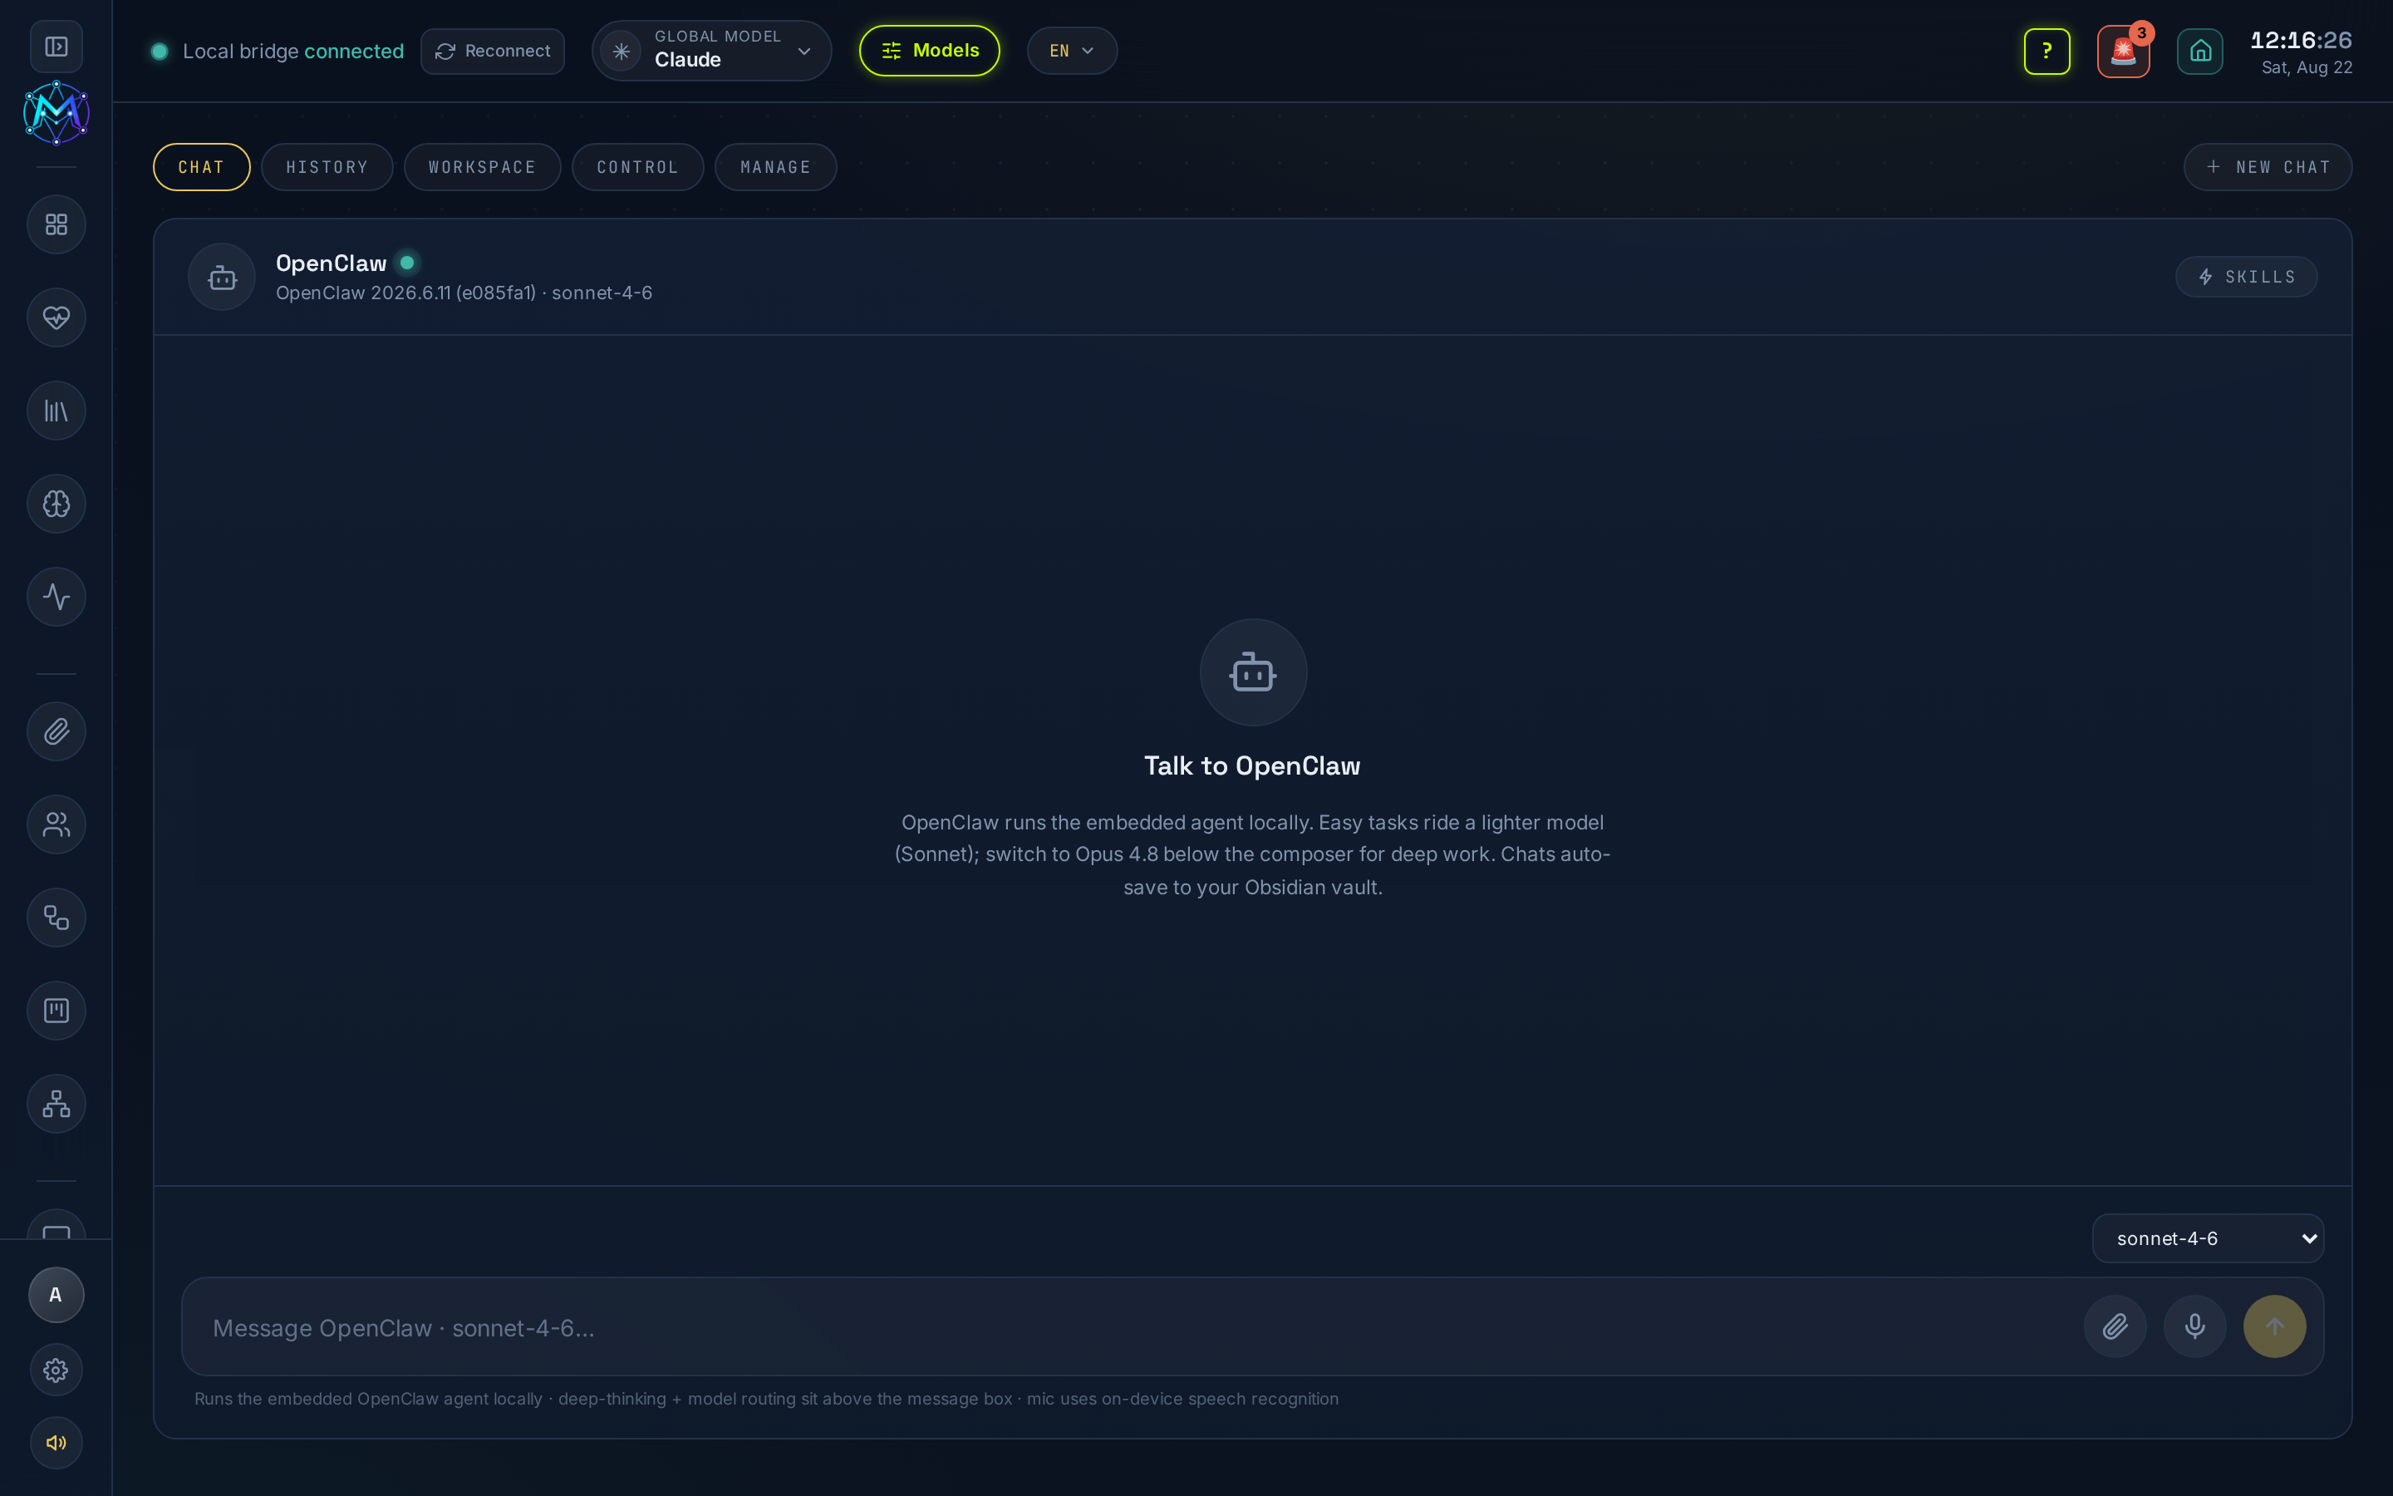Image resolution: width=2393 pixels, height=1496 pixels.
Task: Send the message with the arrow button
Action: [x=2275, y=1326]
